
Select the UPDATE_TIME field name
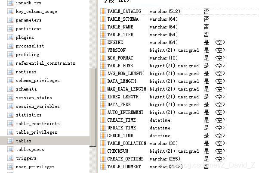tap(121, 128)
